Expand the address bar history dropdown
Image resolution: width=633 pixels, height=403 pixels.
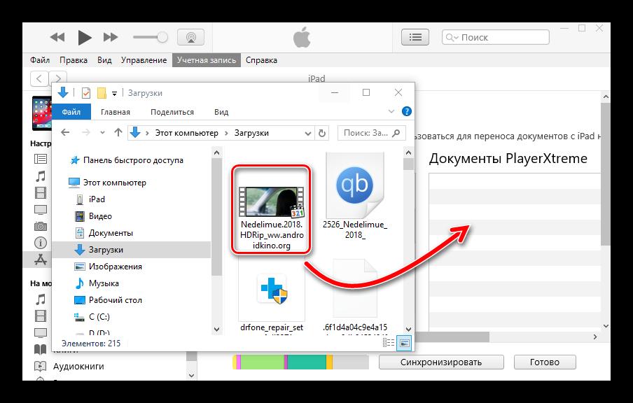pyautogui.click(x=307, y=133)
